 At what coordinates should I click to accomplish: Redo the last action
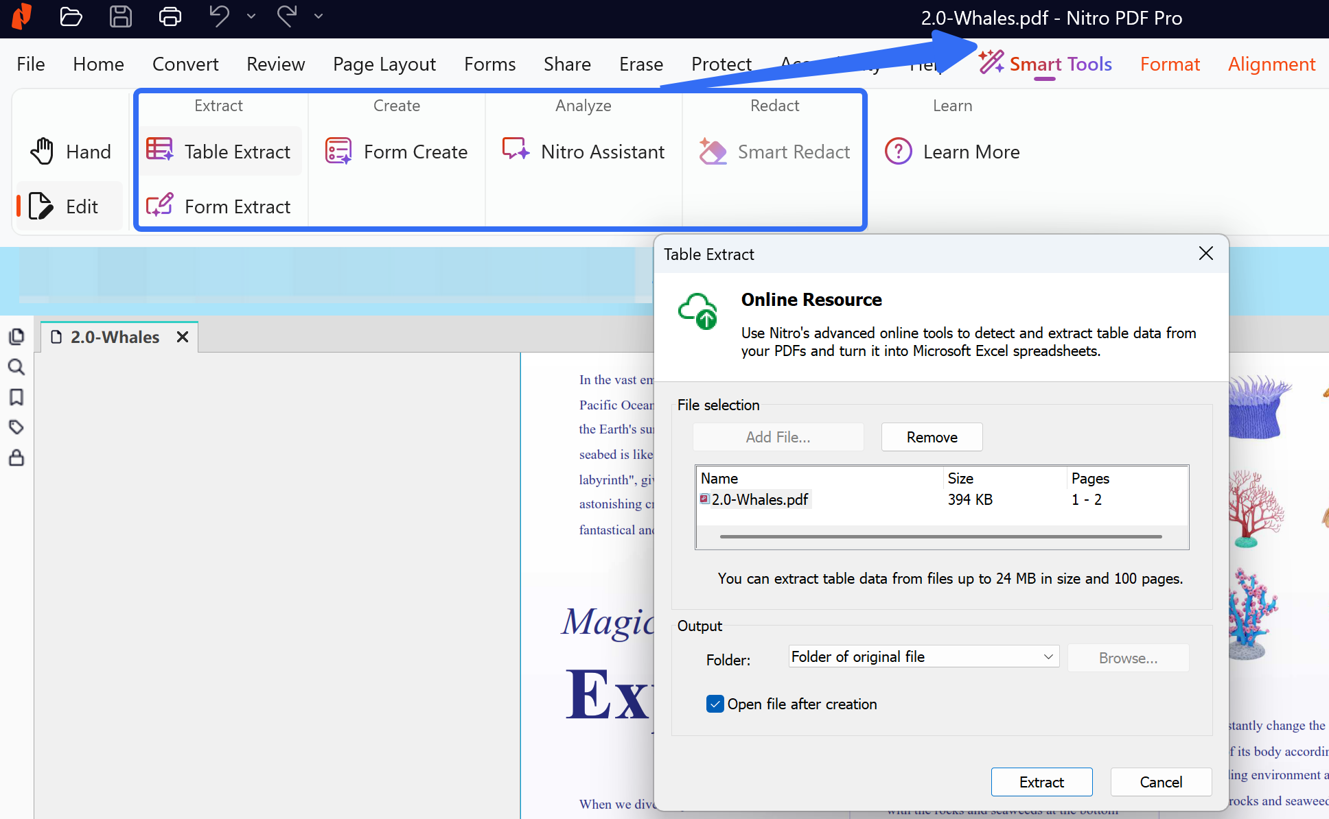[286, 16]
